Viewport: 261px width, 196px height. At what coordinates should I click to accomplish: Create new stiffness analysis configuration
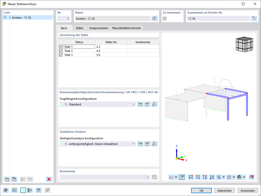coord(140,144)
